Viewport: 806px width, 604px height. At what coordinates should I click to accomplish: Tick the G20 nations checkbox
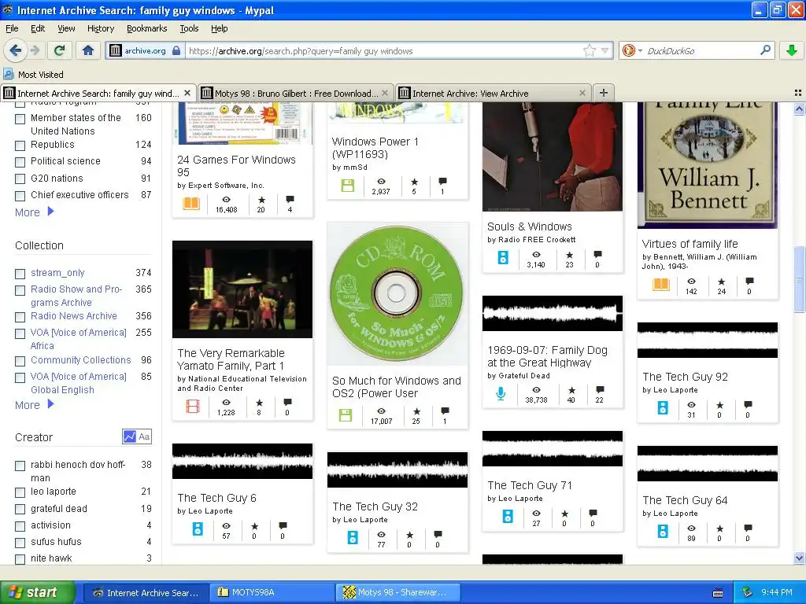pyautogui.click(x=20, y=179)
